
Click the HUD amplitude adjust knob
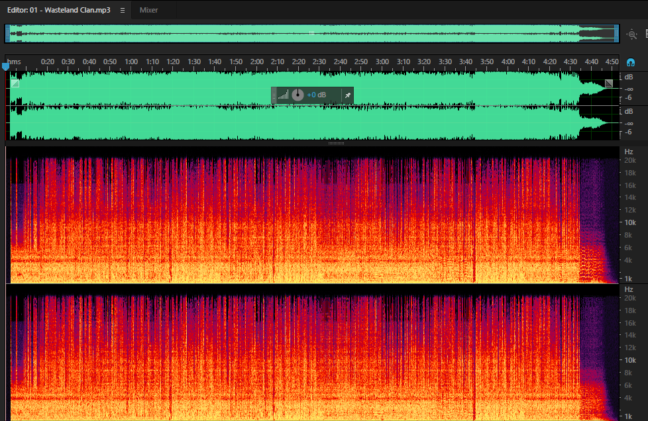(x=297, y=95)
